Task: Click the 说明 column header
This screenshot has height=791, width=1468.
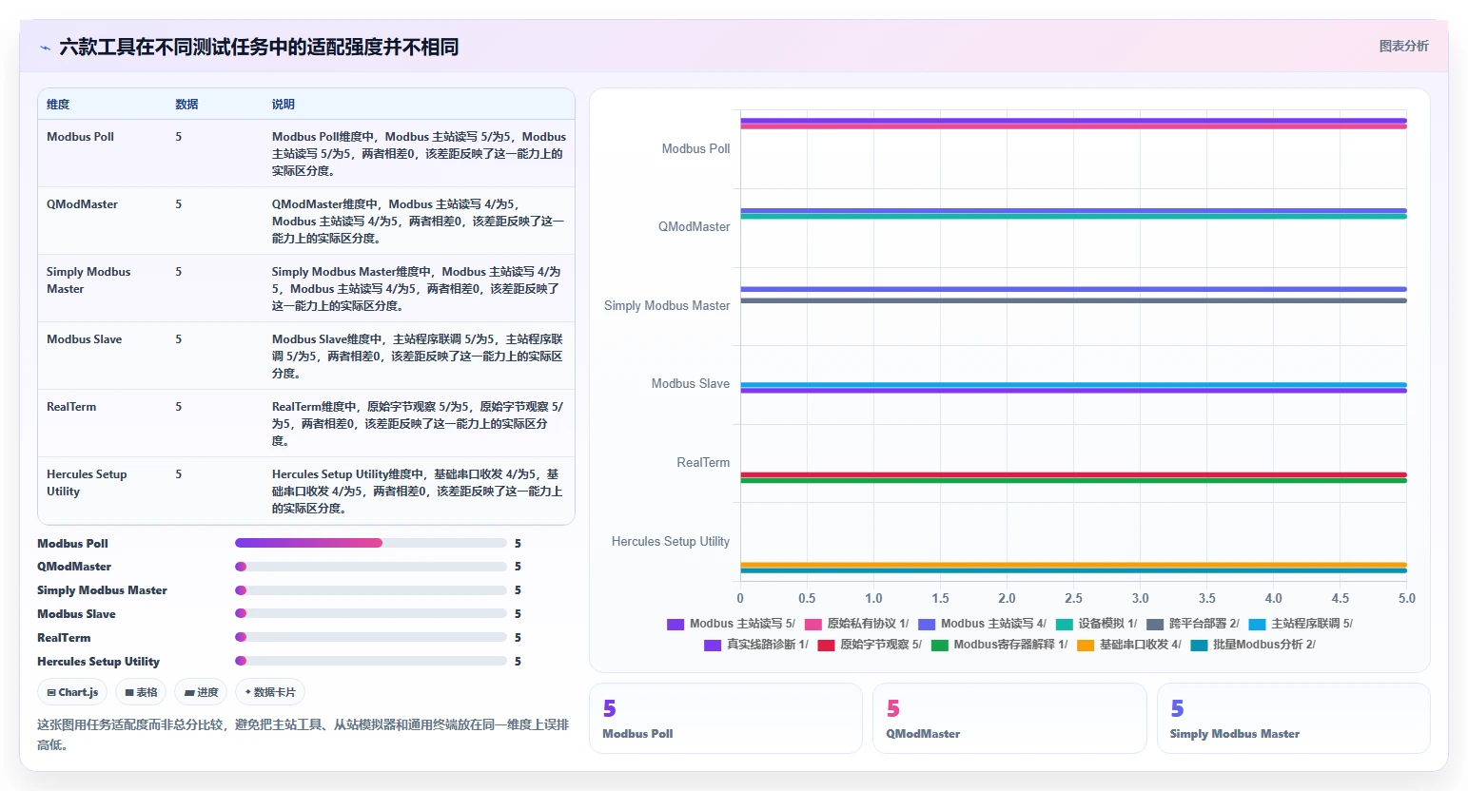Action: pos(284,105)
